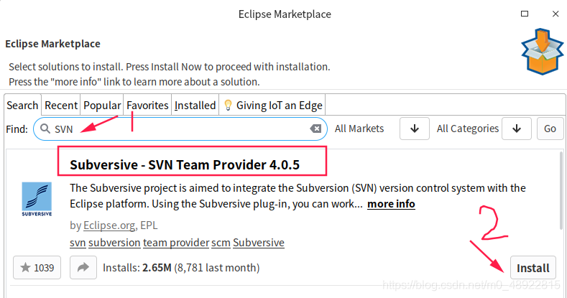This screenshot has width=567, height=298.
Task: Switch to the Recent tab
Action: pyautogui.click(x=61, y=105)
